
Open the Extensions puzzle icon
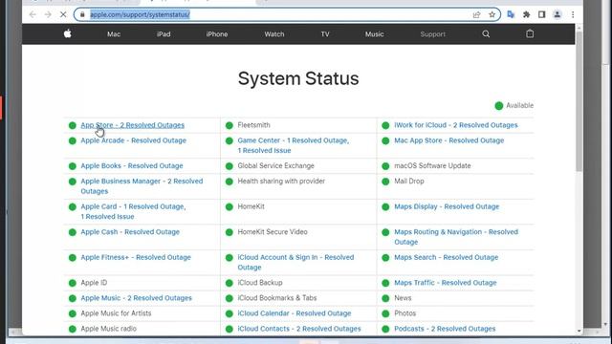coord(526,15)
